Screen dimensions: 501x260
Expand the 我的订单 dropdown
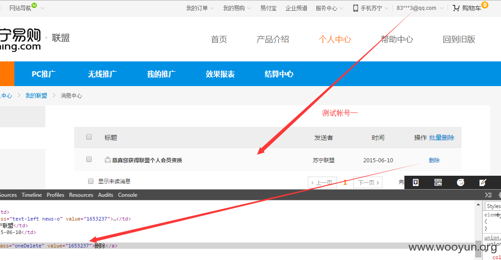(x=212, y=8)
